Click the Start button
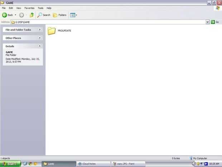The height and width of the screenshot is (167, 222). [10, 164]
